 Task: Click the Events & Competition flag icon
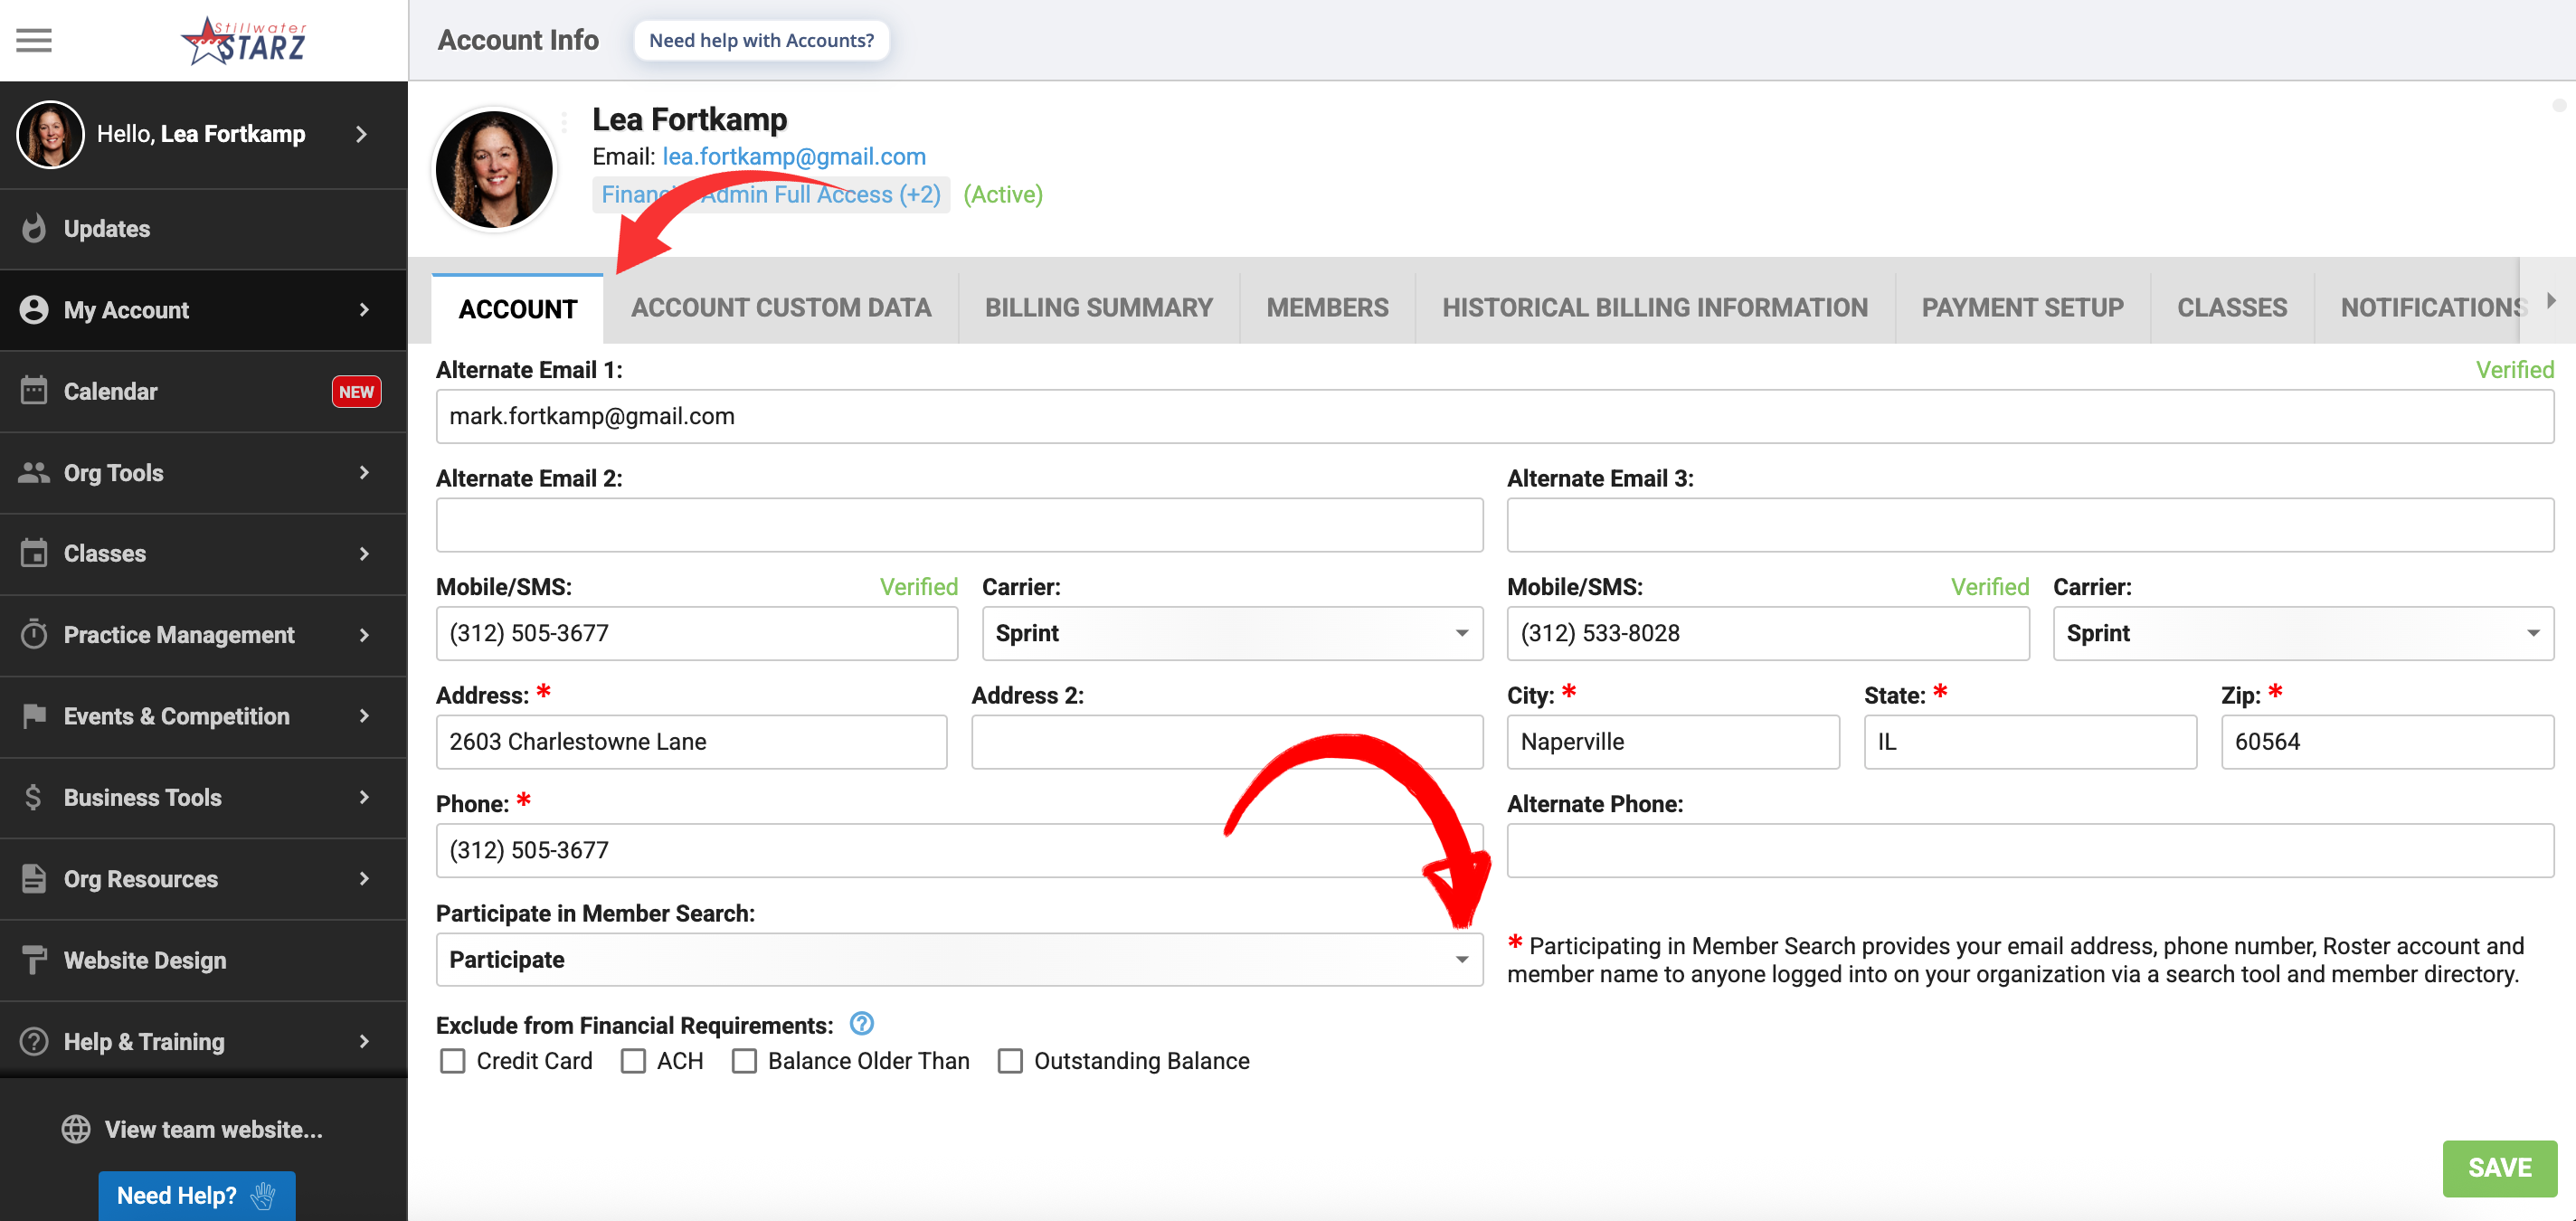point(34,715)
